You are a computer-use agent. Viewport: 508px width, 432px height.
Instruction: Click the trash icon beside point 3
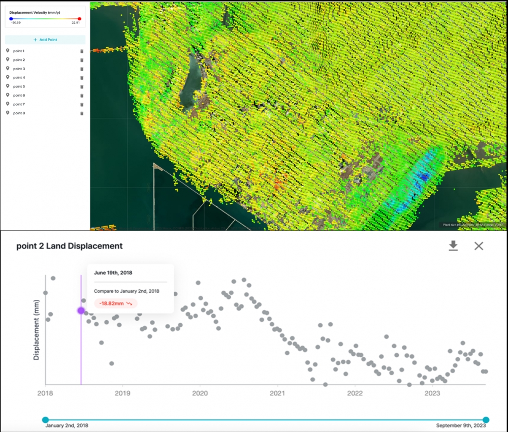[82, 69]
